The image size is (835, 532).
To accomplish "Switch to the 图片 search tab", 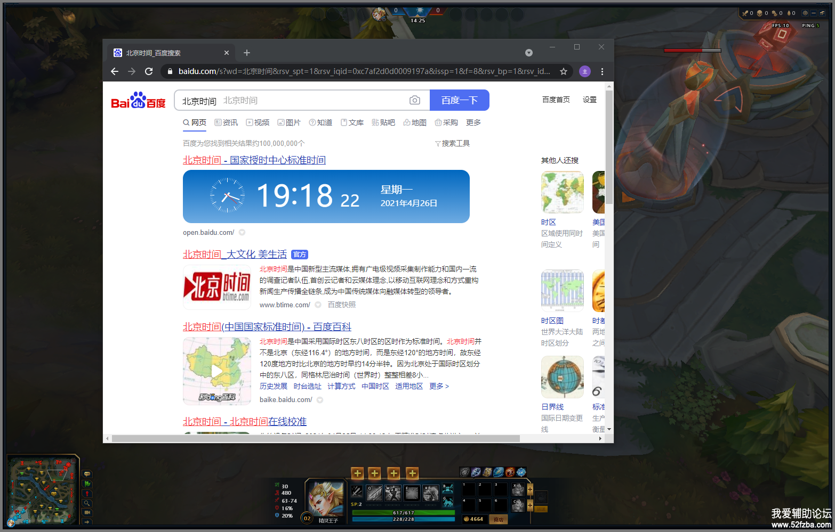I will 289,122.
